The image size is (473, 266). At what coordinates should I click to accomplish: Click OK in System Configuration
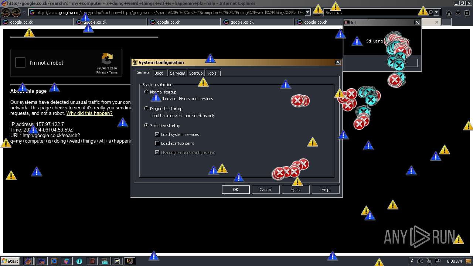coord(236,190)
